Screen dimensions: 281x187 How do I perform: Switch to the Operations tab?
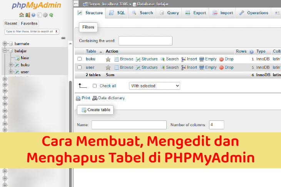pos(254,13)
